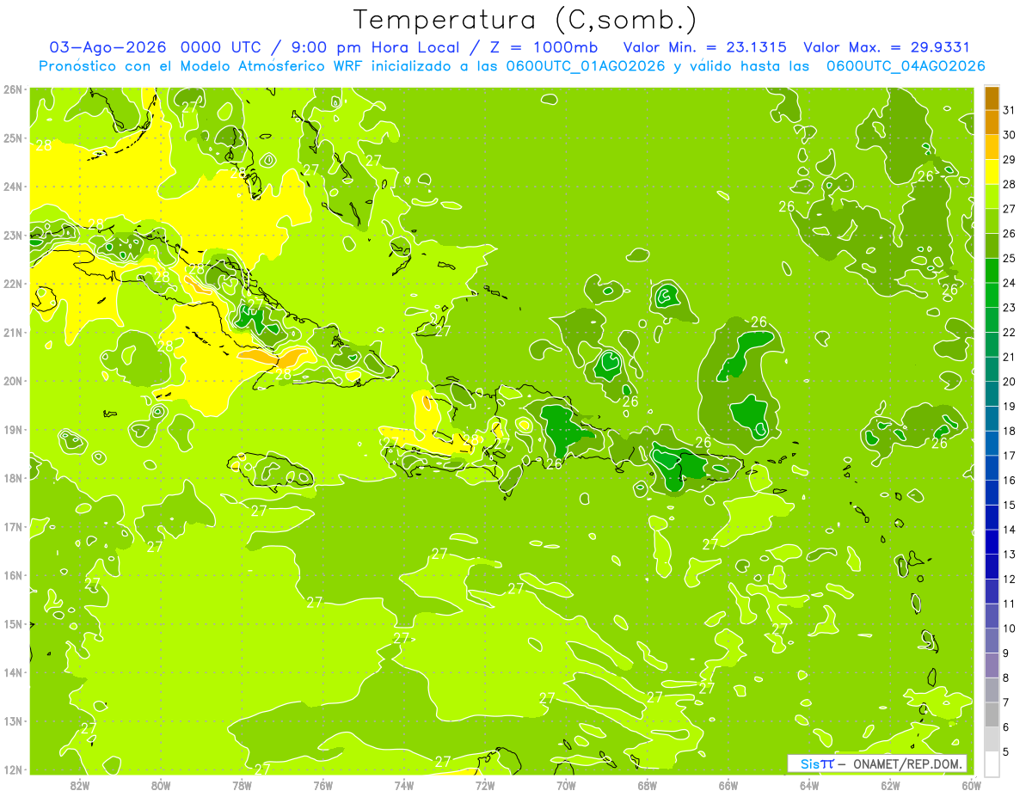Click the '12' label on color scale
This screenshot has width=1032, height=797.
[x=1010, y=579]
